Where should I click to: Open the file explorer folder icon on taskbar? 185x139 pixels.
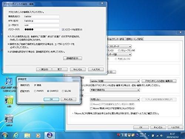27,135
